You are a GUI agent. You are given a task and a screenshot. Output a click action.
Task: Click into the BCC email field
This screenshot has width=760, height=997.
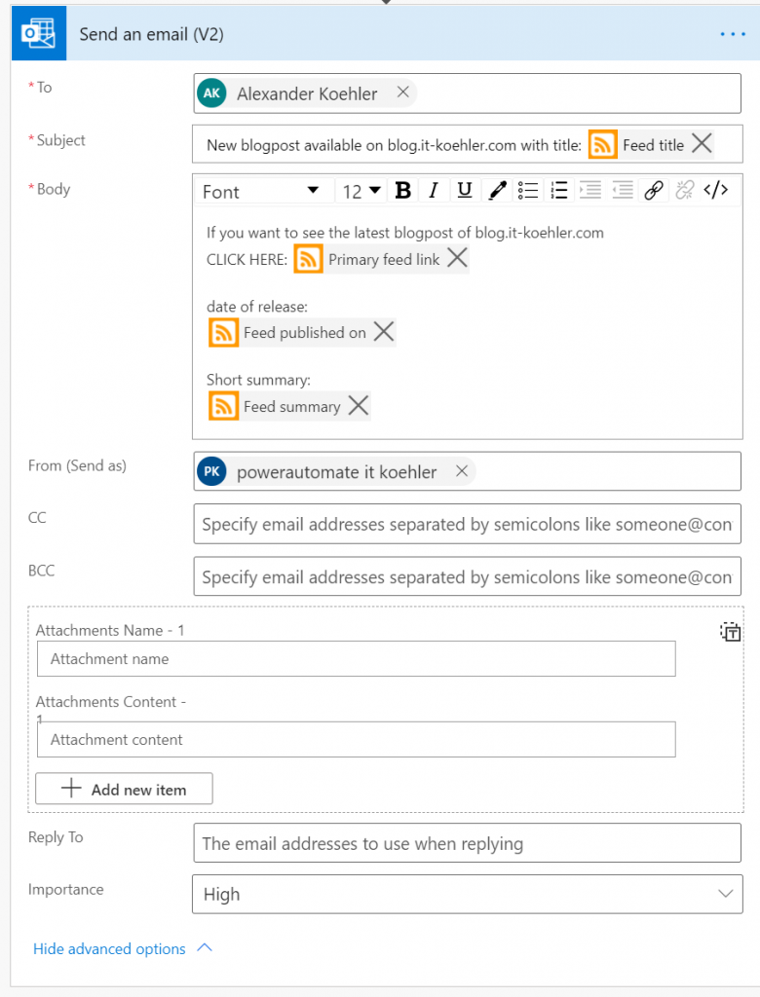(467, 576)
